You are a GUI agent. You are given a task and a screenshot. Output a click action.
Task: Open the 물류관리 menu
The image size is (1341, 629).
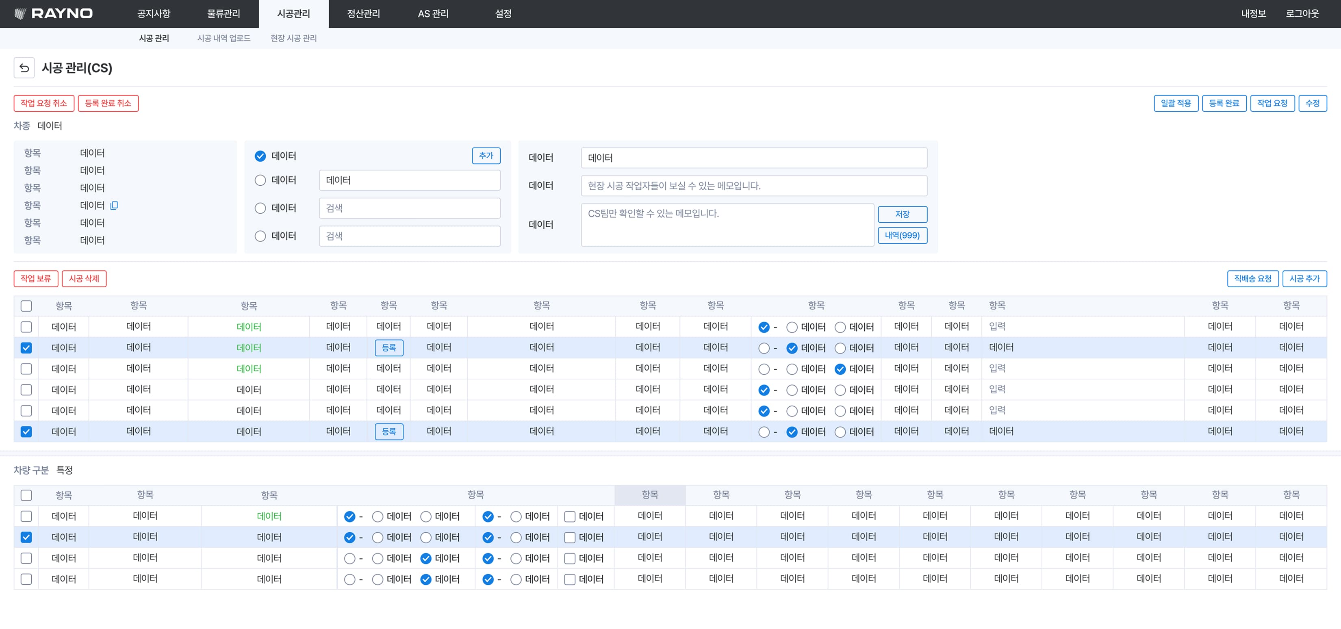[223, 13]
